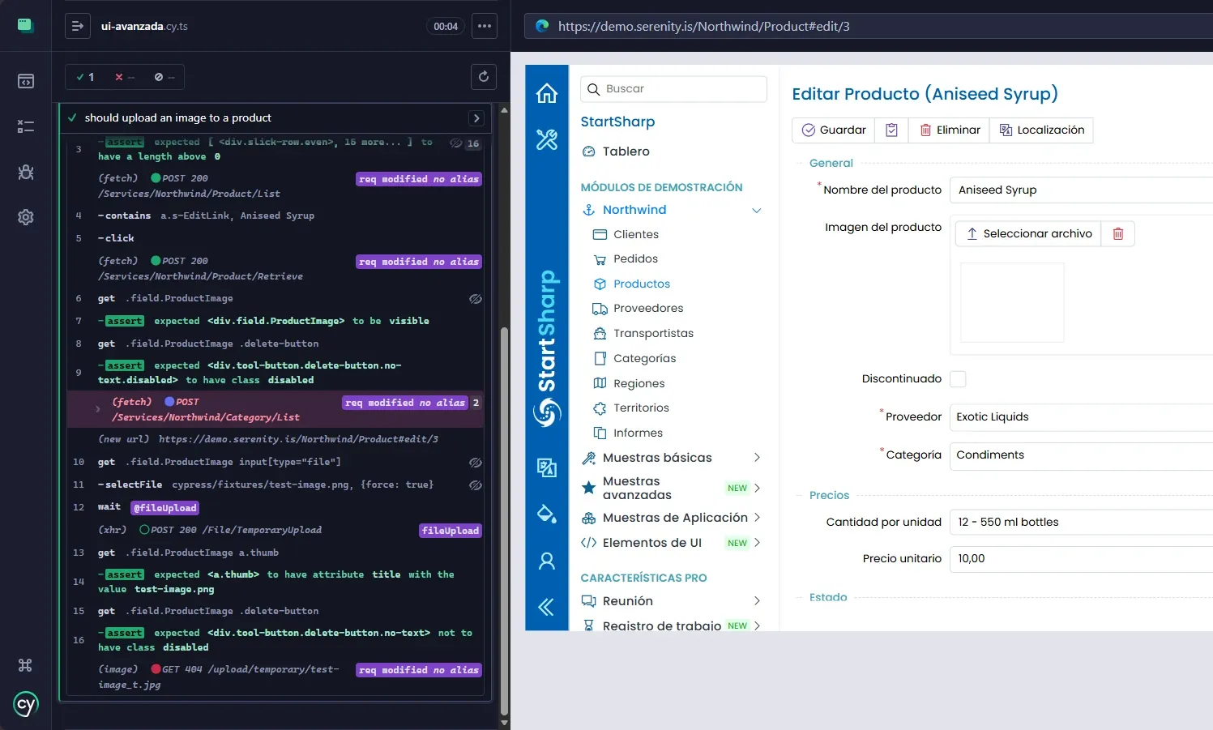Click the command log scrollbar down arrow

504,723
